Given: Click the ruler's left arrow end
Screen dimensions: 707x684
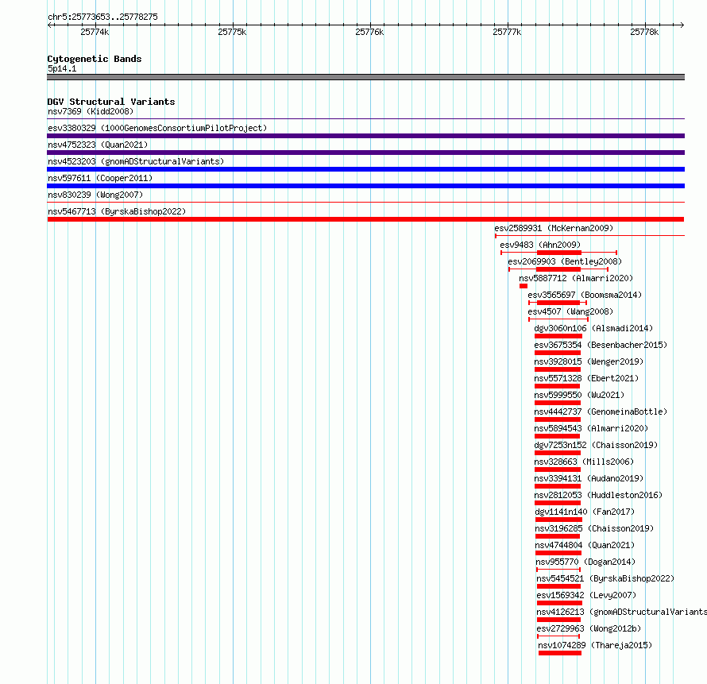Looking at the screenshot, I should coord(49,25).
